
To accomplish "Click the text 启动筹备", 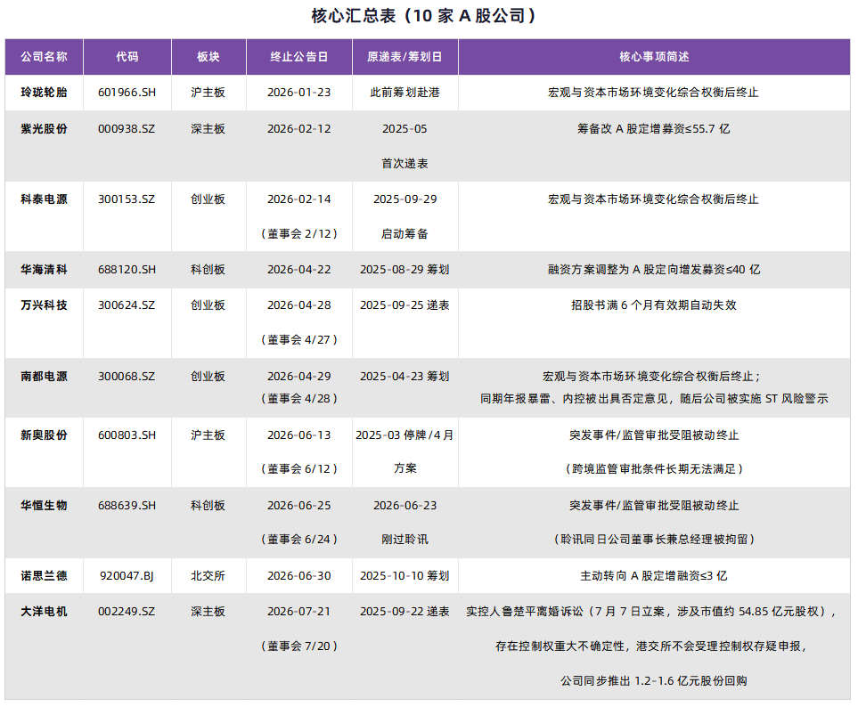I will pos(404,234).
